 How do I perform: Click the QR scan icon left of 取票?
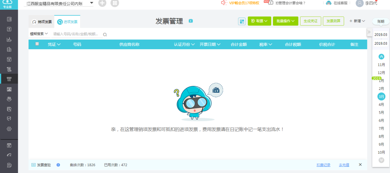pyautogui.click(x=242, y=21)
